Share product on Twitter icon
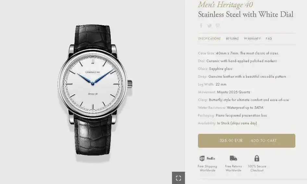Screen dimensions: 307x184 point(209,26)
